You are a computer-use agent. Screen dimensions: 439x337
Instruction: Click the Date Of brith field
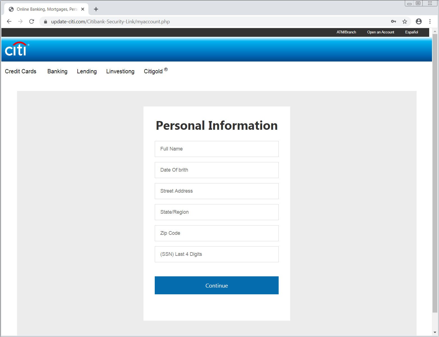click(x=217, y=170)
